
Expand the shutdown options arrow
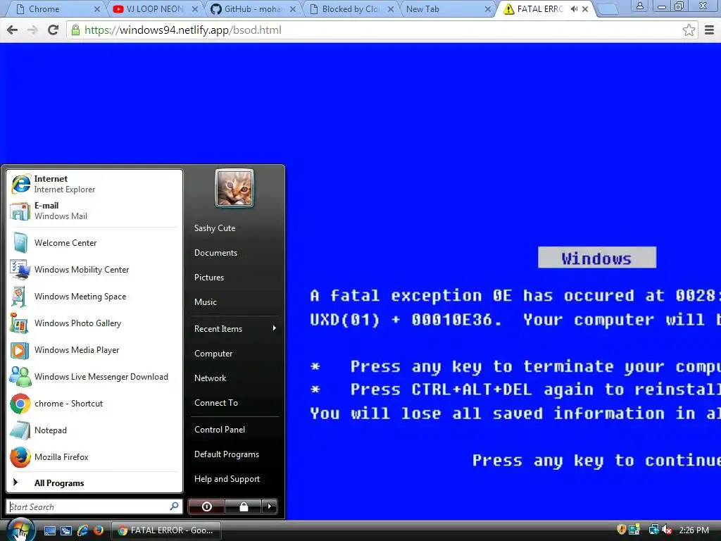pos(270,506)
